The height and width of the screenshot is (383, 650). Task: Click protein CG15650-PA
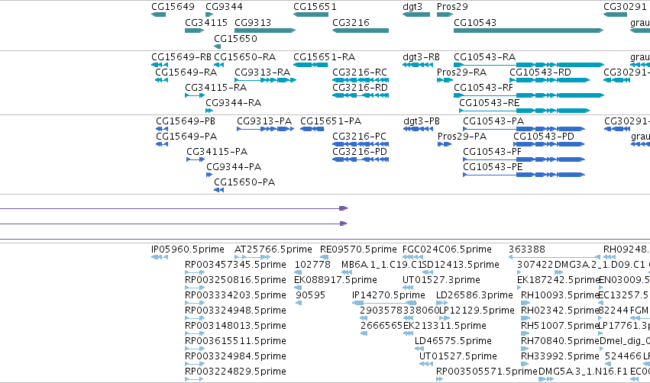[x=219, y=190]
